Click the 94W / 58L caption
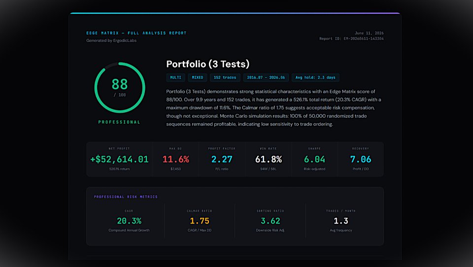Viewport: 473px width, 267px height. click(x=268, y=169)
